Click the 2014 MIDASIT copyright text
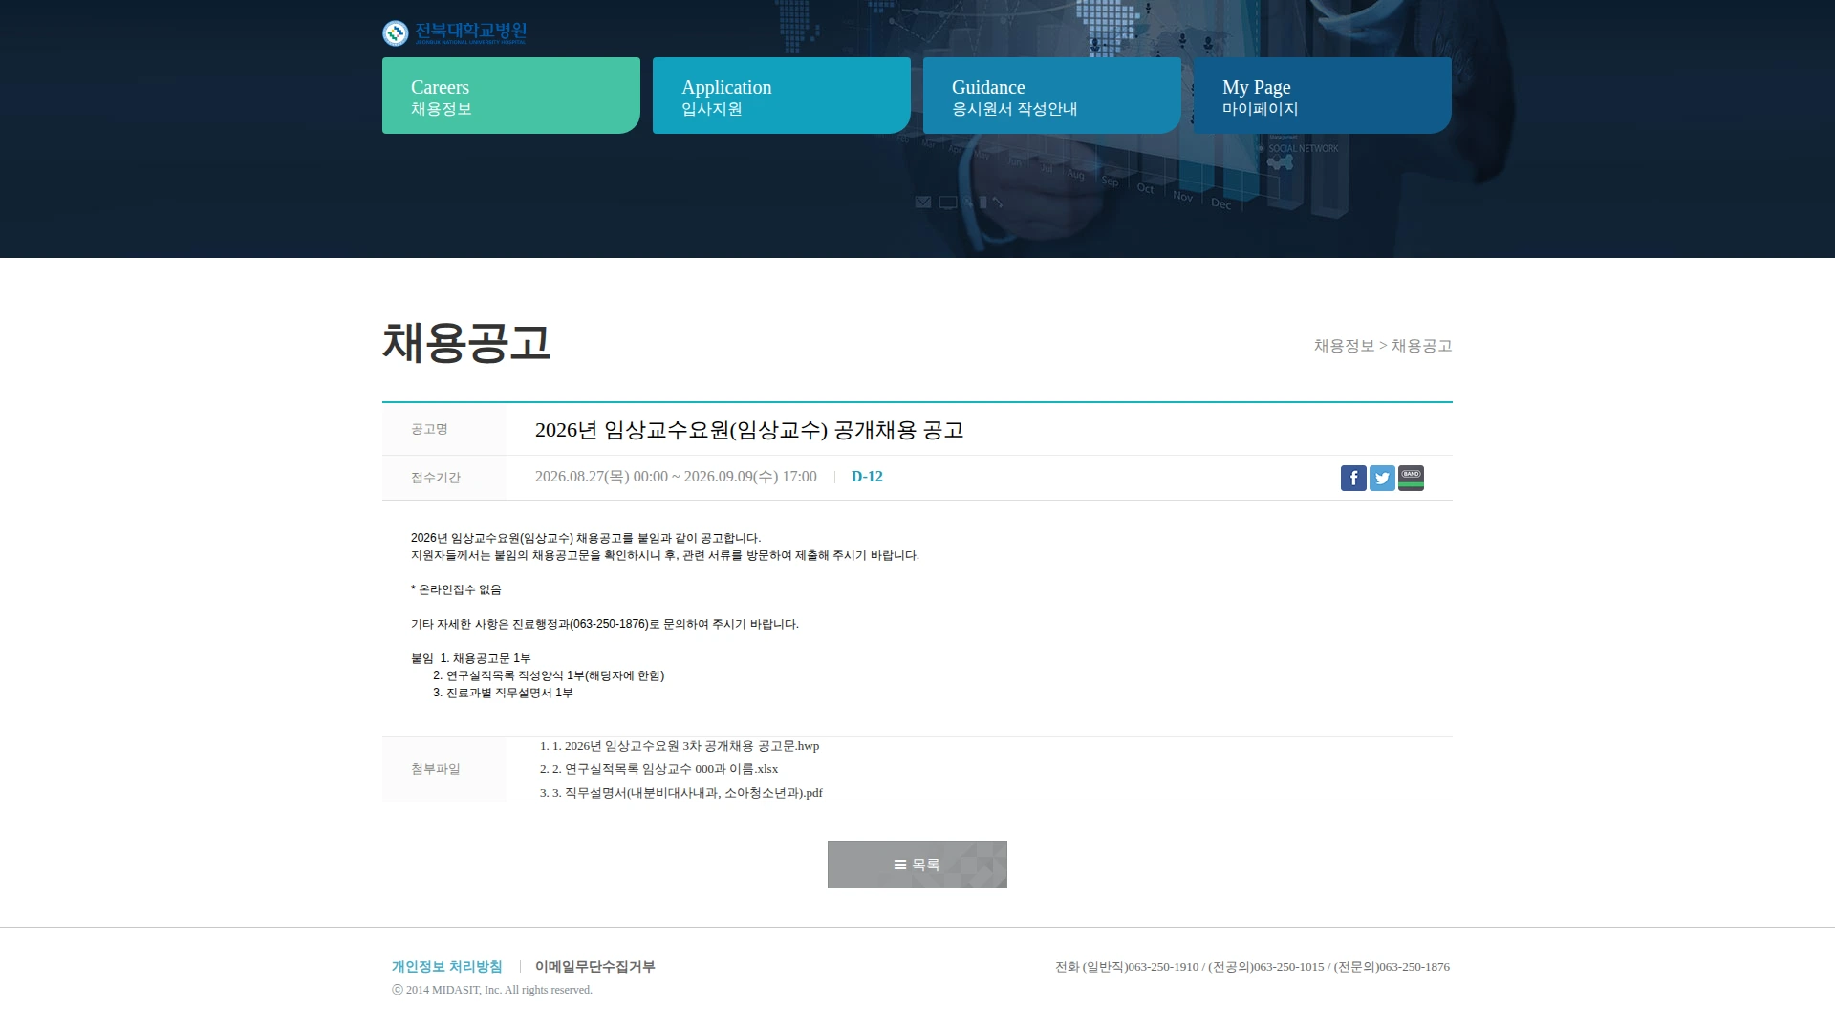The height and width of the screenshot is (1027, 1835). pyautogui.click(x=492, y=990)
